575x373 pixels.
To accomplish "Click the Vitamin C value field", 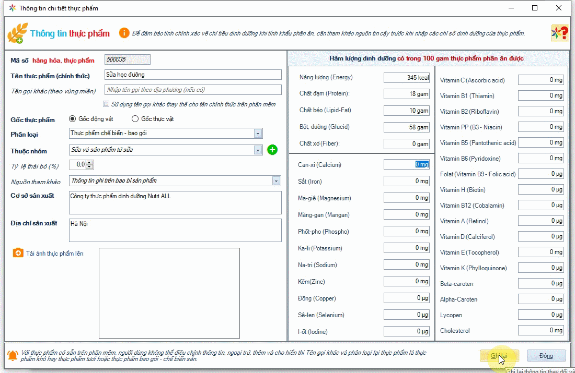I will (x=541, y=80).
